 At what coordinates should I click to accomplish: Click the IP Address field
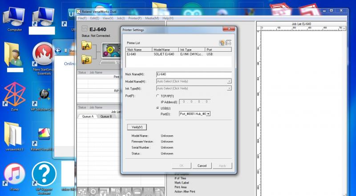click(x=195, y=102)
